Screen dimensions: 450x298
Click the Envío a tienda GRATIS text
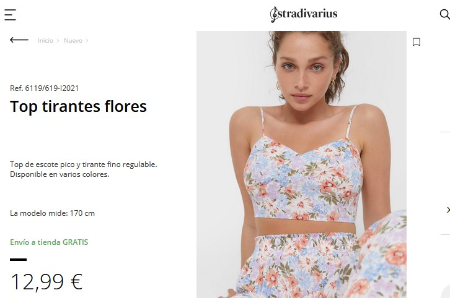(49, 242)
